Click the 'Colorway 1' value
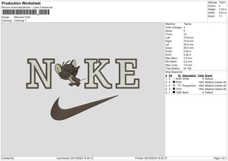The width and height of the screenshot is (228, 161). tap(20, 21)
